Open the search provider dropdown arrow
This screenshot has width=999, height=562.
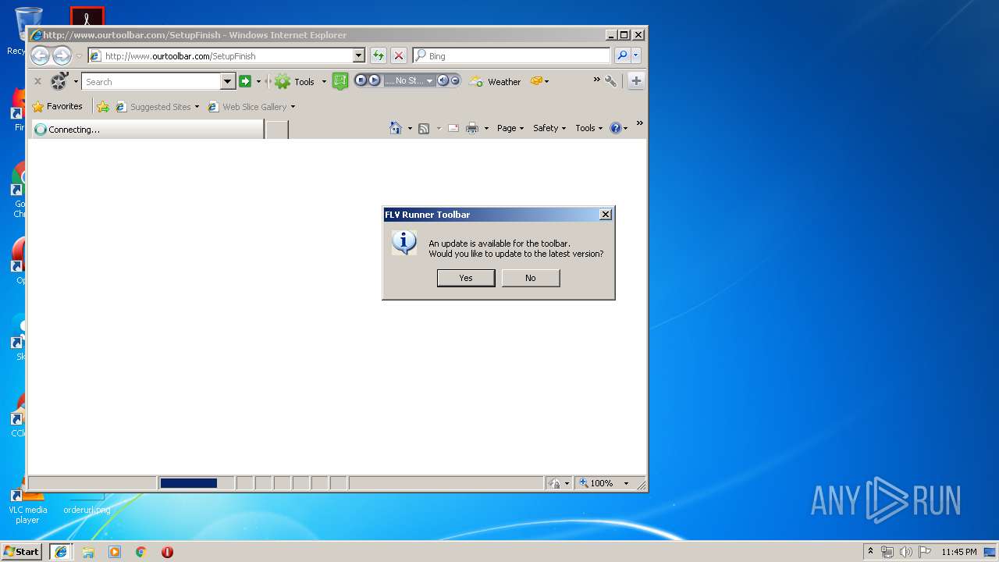click(636, 55)
